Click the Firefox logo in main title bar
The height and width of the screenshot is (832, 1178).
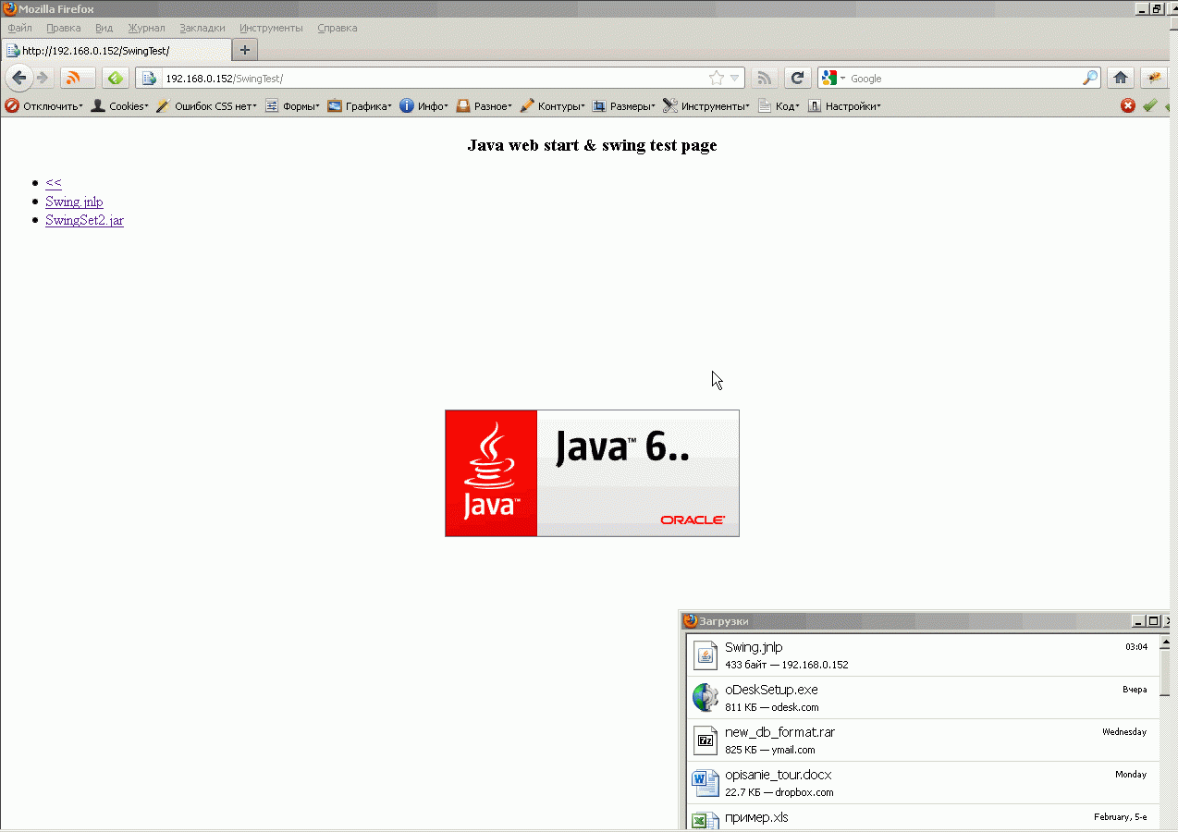point(9,9)
